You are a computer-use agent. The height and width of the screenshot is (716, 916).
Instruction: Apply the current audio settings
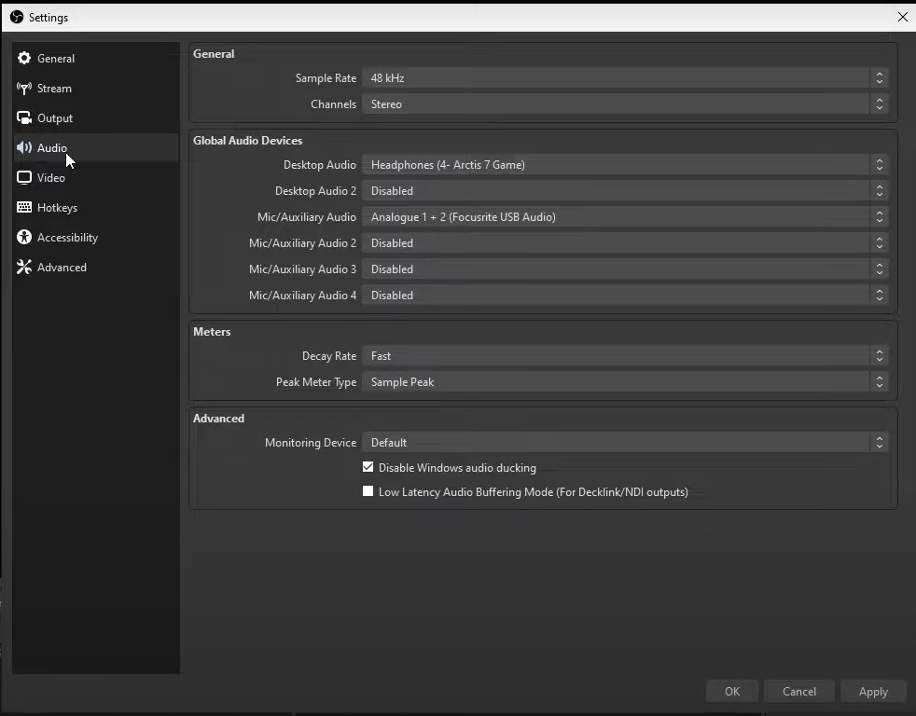coord(872,691)
